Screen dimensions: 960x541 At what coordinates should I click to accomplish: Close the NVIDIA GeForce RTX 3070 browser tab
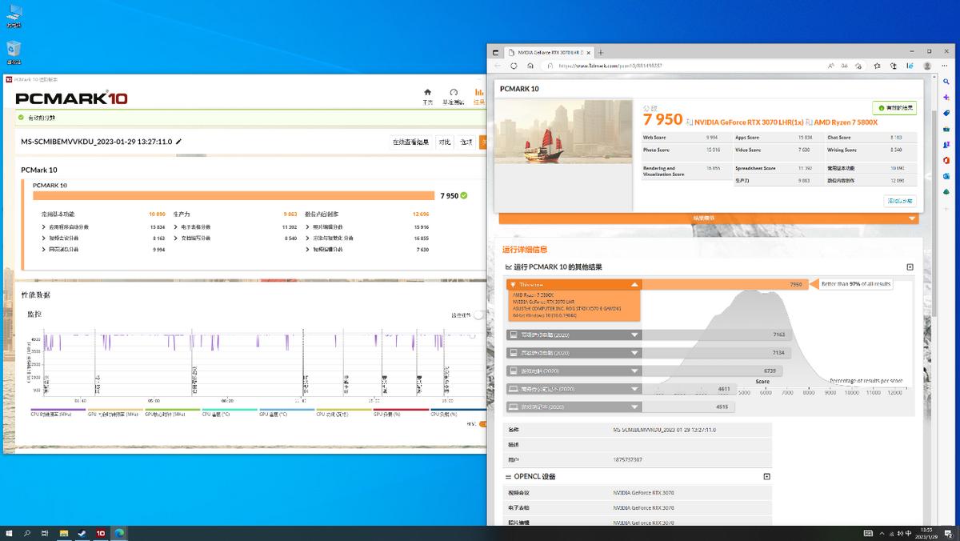590,53
